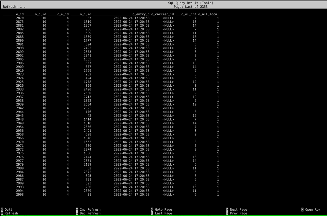Click the Prev Page footer label
This screenshot has width=327, height=216.
[238, 213]
